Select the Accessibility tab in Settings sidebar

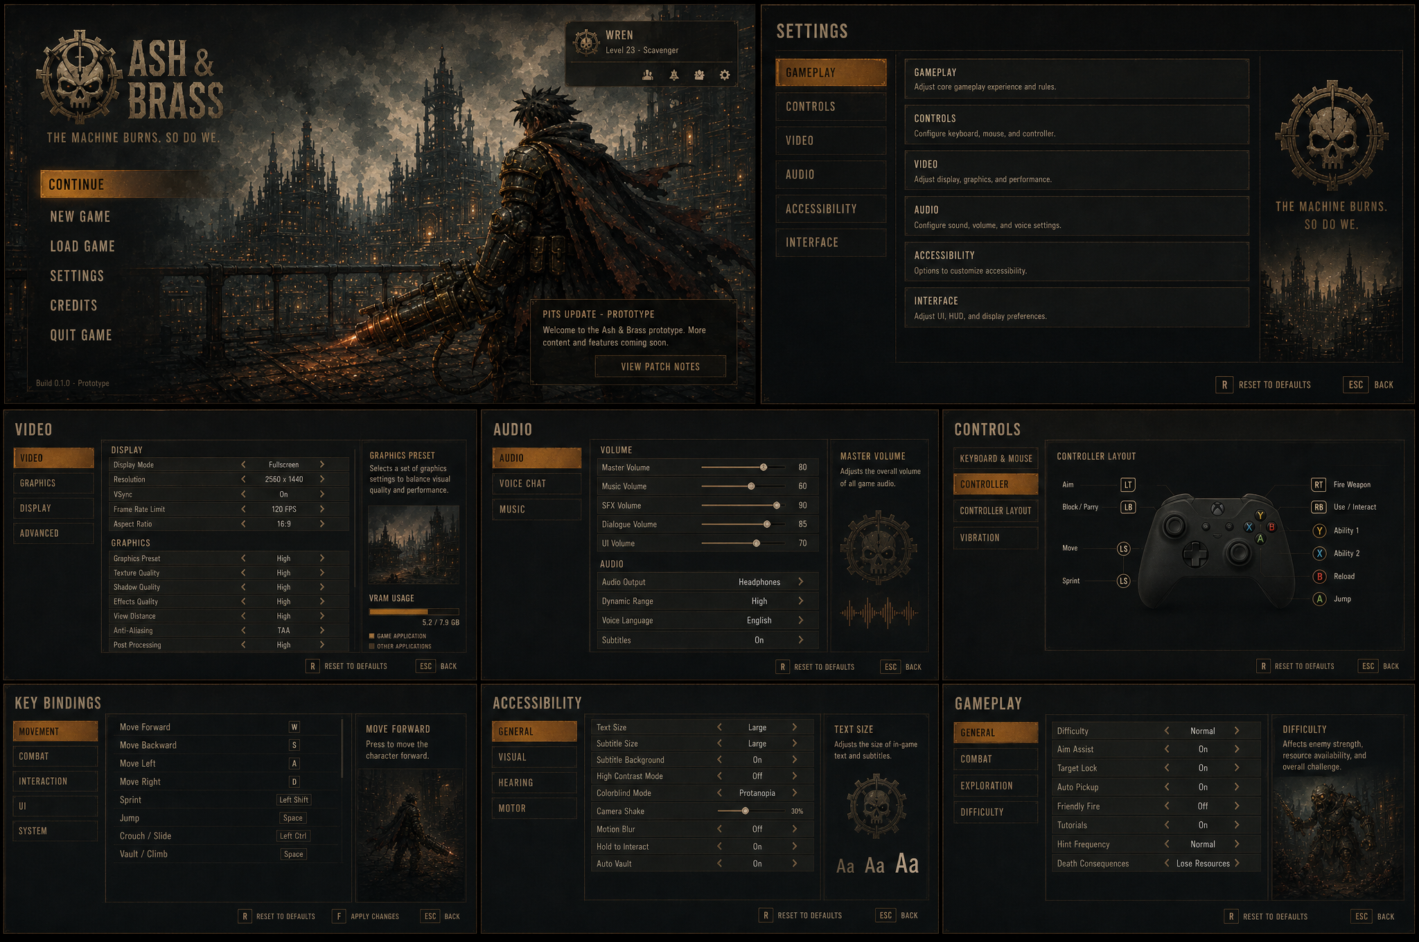point(831,208)
